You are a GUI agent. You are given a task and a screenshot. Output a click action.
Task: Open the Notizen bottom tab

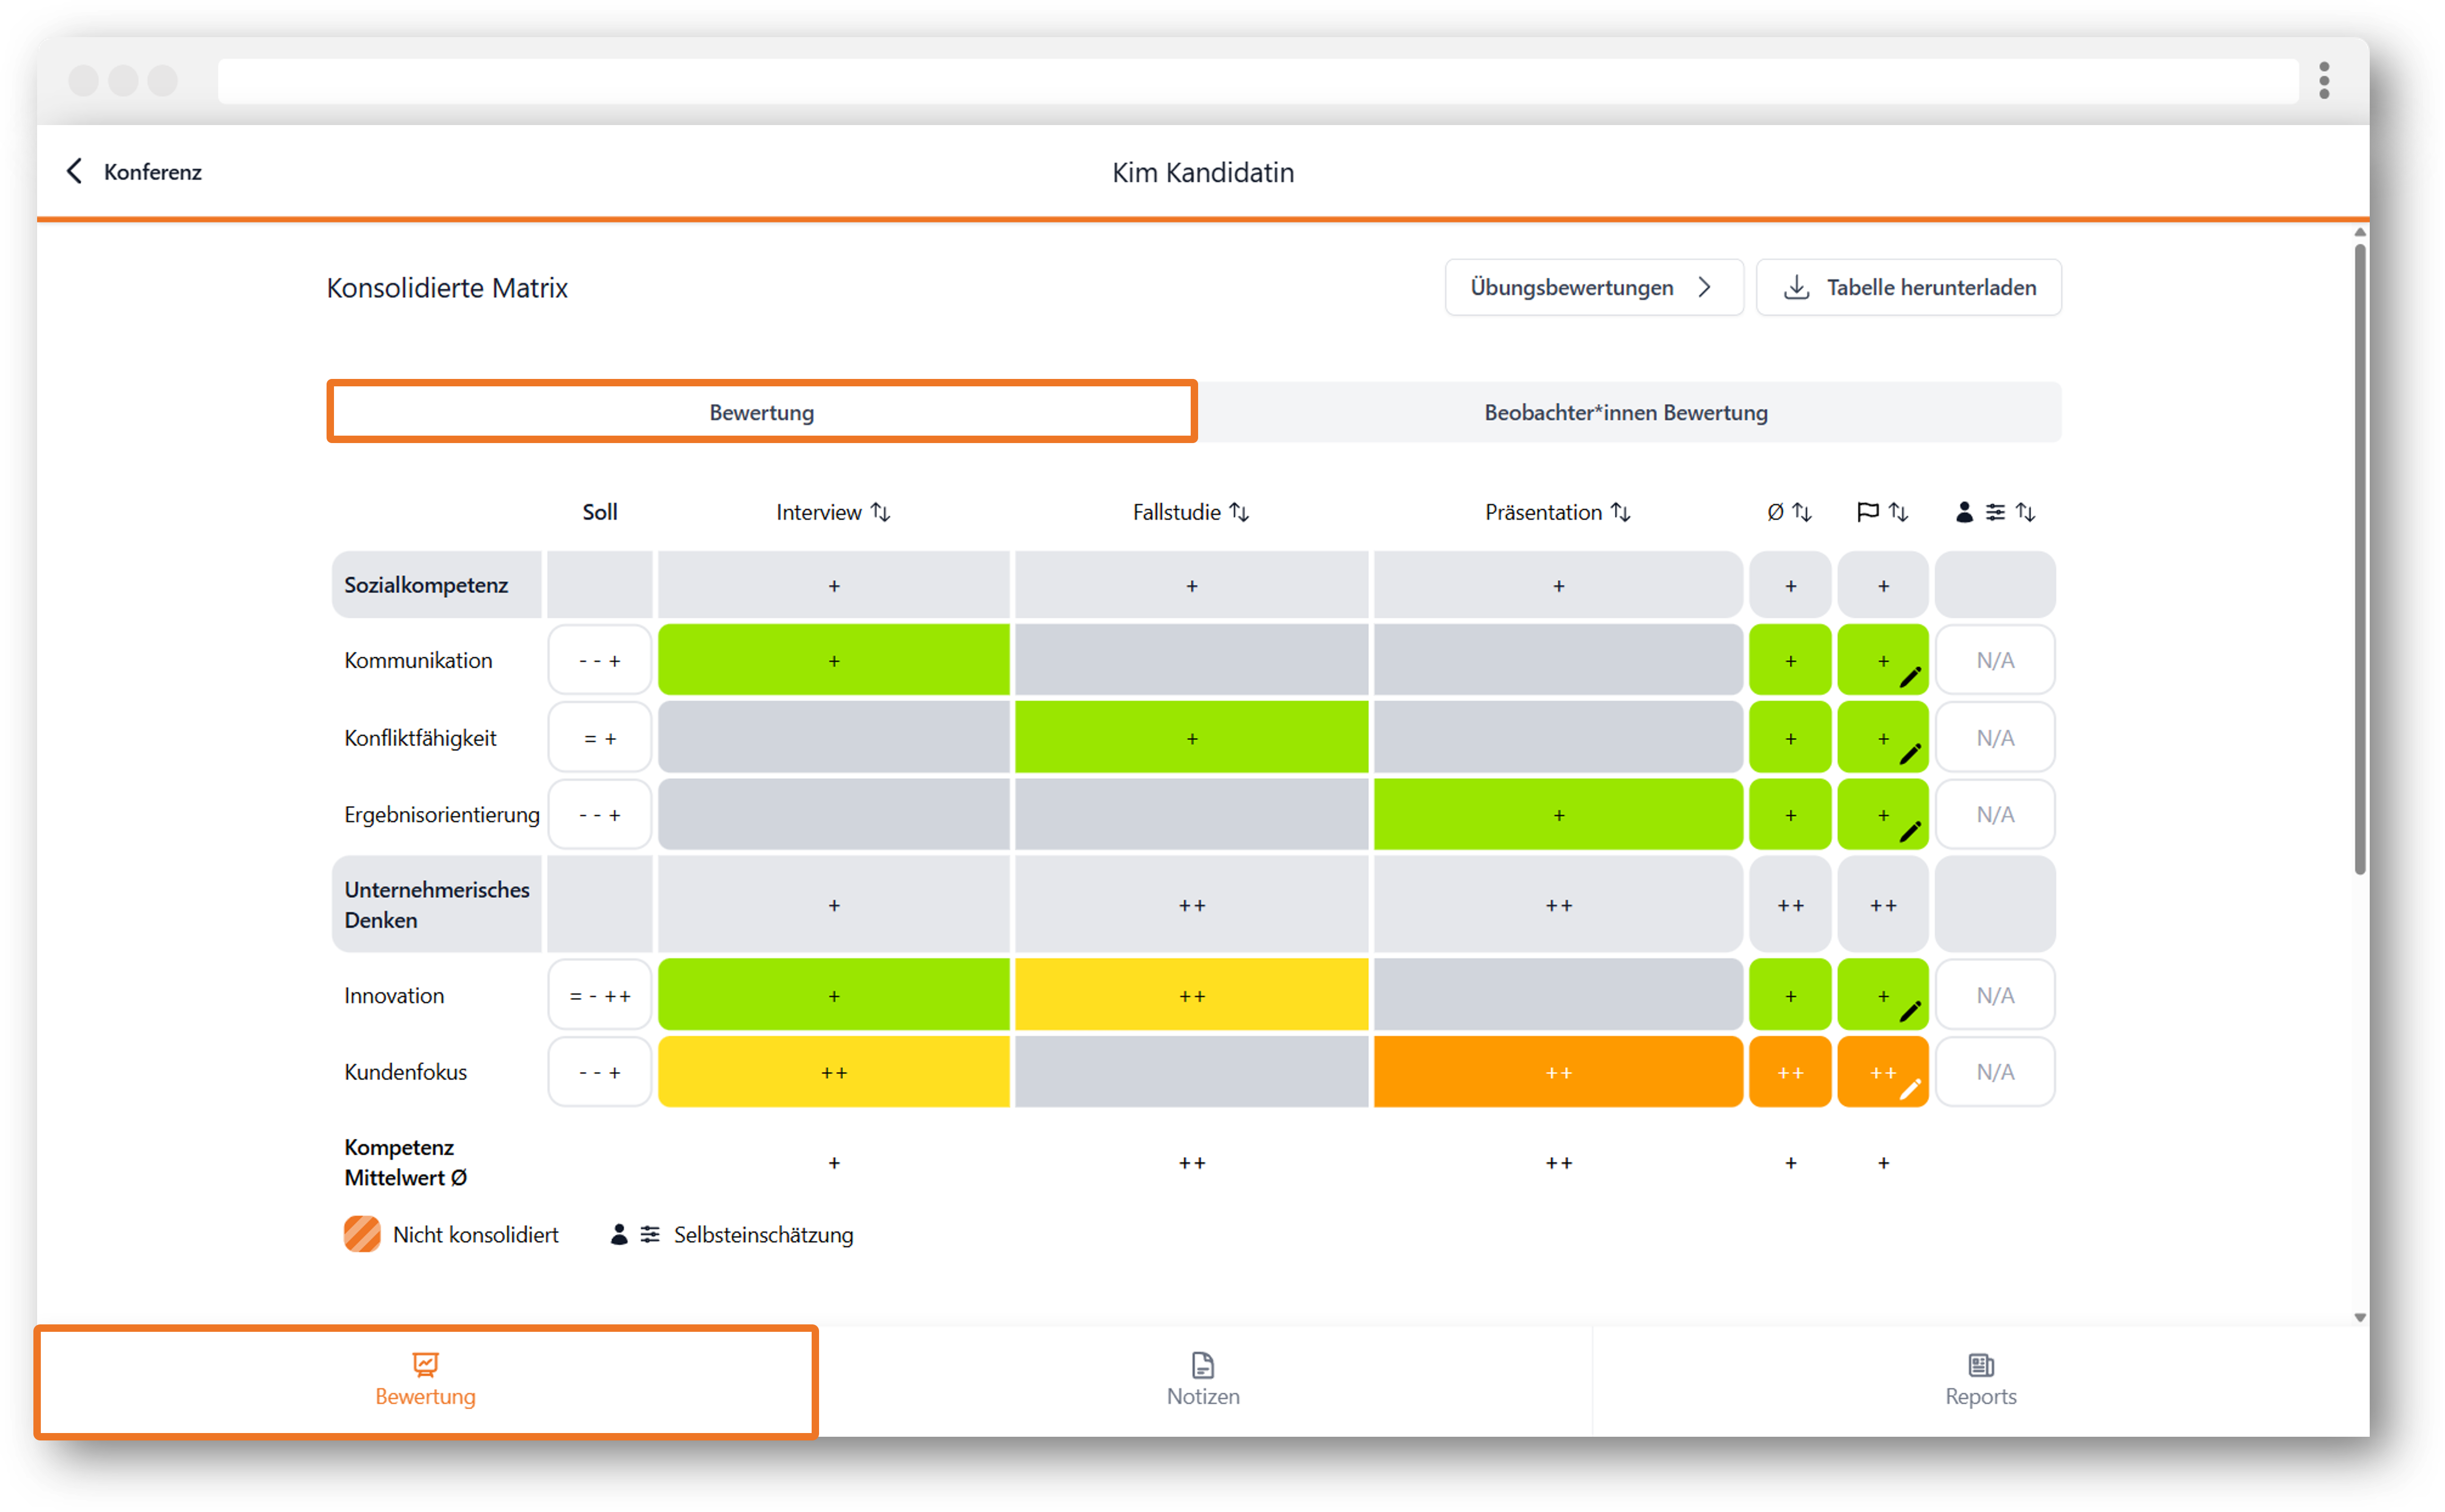tap(1203, 1381)
